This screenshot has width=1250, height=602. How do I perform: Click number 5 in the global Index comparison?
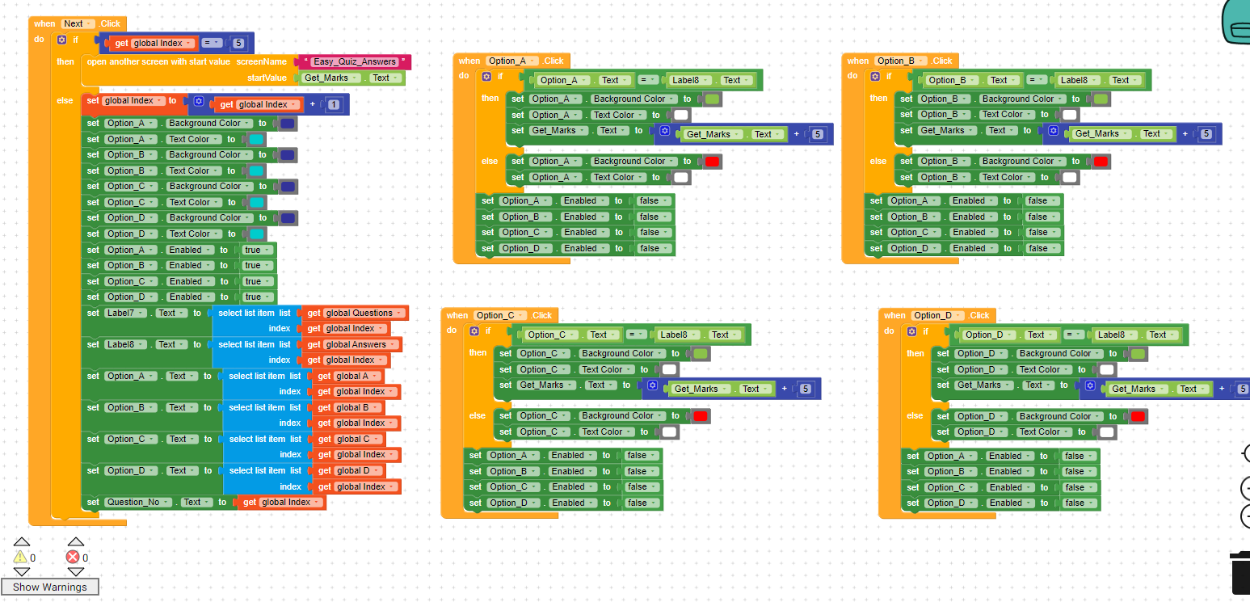point(238,44)
